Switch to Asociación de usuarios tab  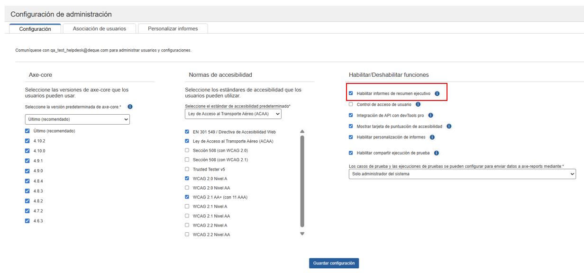[100, 28]
